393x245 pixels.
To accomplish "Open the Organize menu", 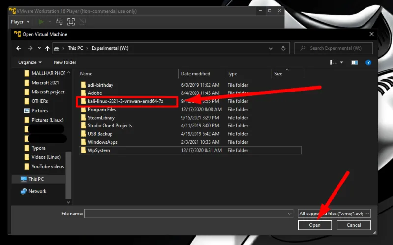I will [29, 62].
